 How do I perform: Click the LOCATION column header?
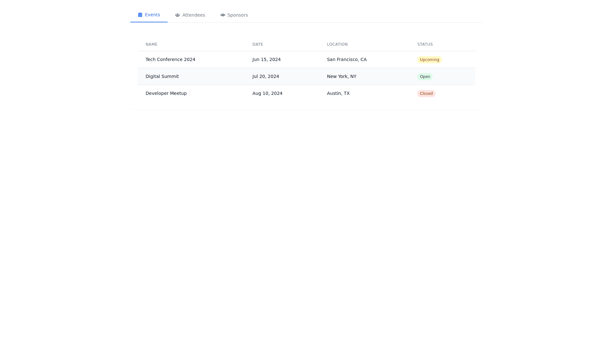pos(337,45)
